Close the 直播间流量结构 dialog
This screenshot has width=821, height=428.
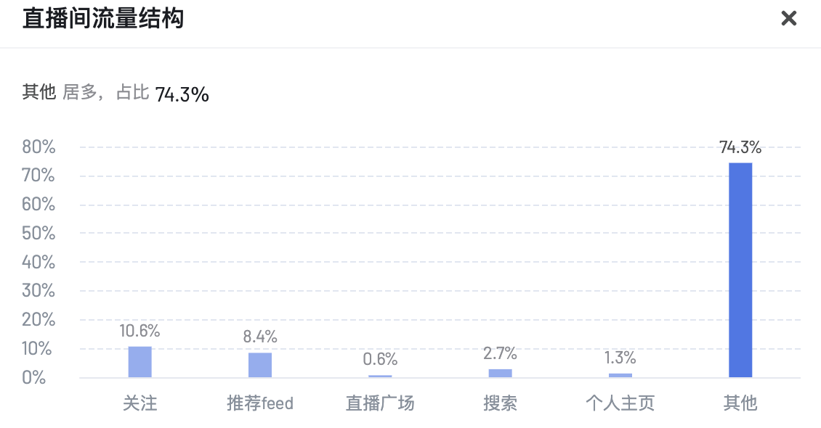[788, 19]
